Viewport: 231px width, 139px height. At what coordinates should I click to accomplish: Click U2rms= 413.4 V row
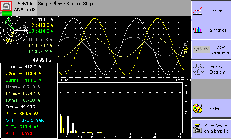click(23, 74)
